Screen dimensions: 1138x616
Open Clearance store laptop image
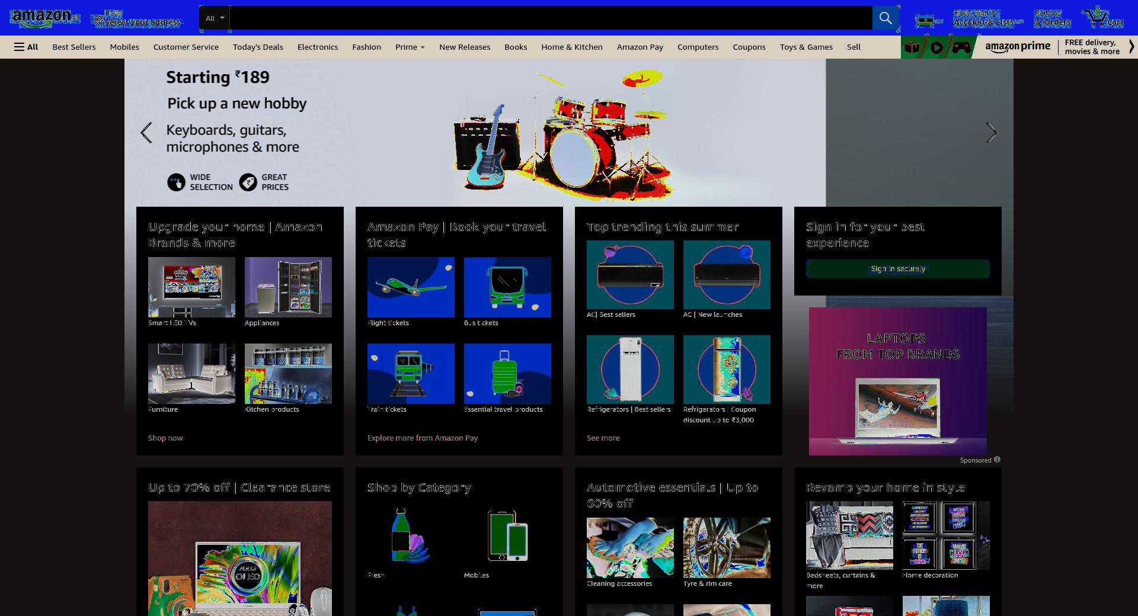point(240,559)
